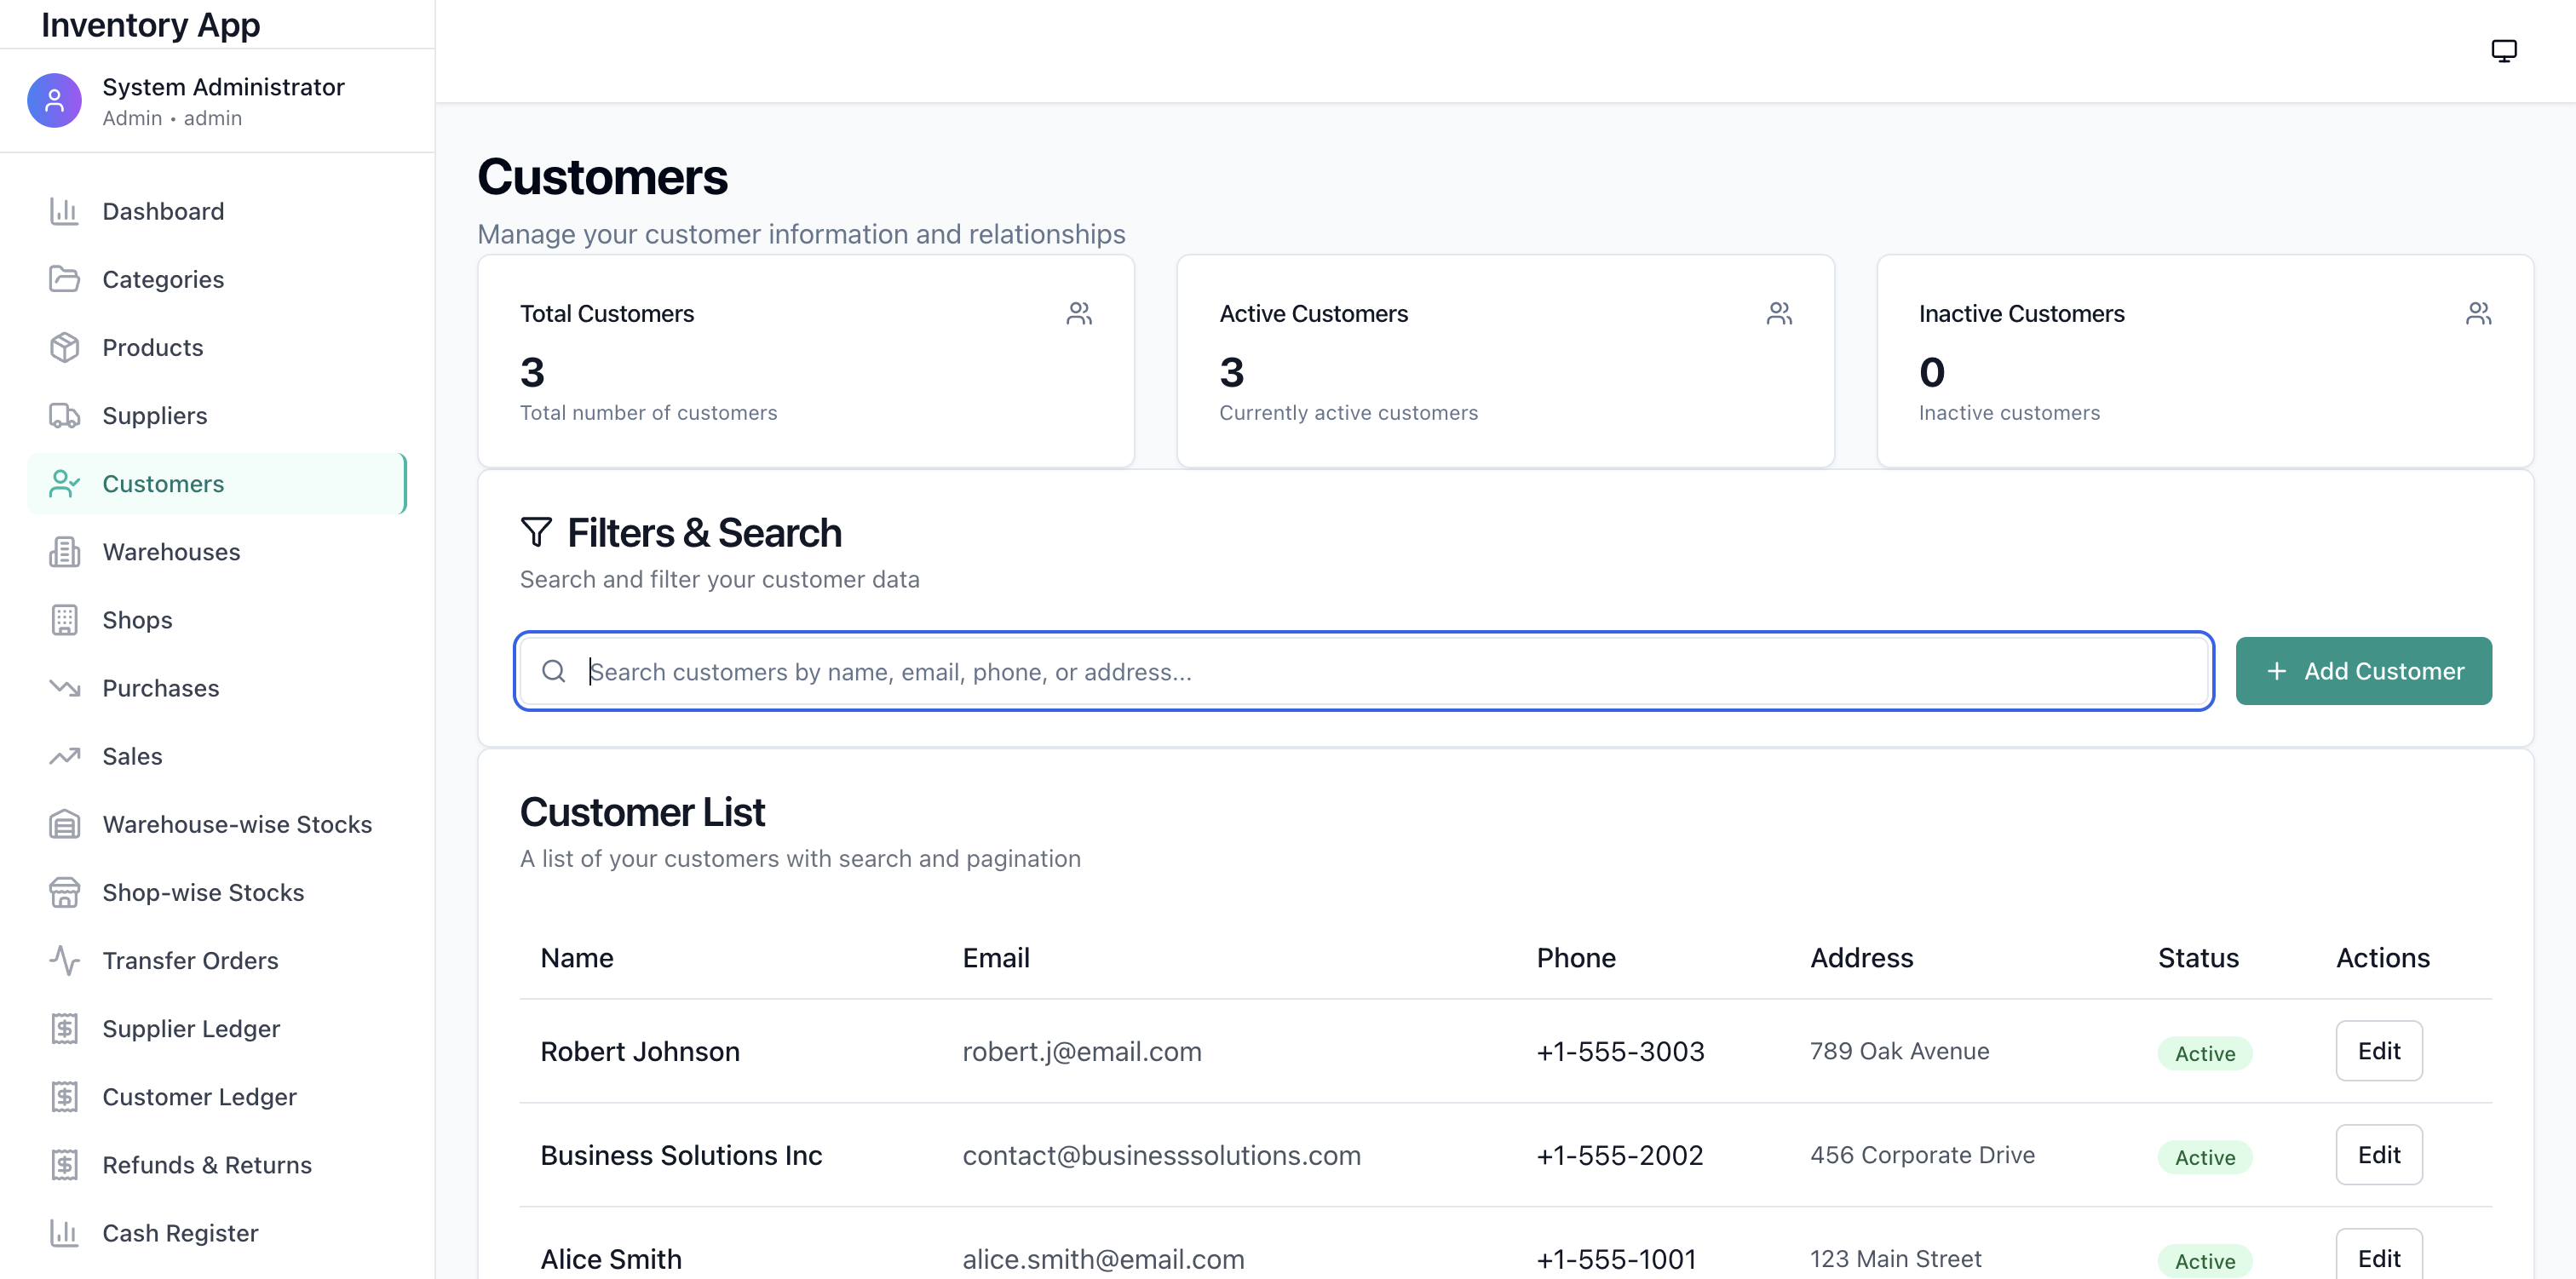
Task: Click the Address column header
Action: coord(1862,958)
